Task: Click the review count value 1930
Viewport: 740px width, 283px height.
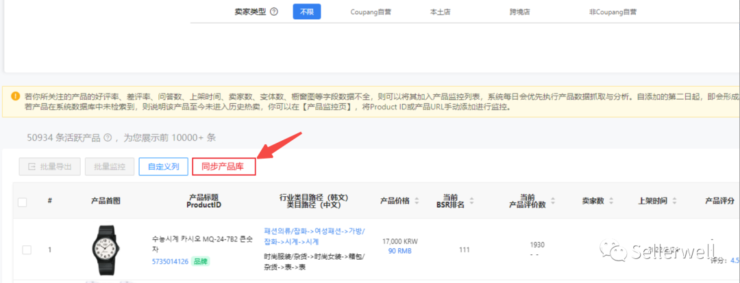Action: pyautogui.click(x=537, y=245)
